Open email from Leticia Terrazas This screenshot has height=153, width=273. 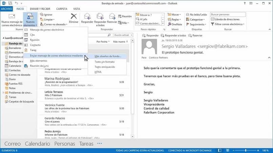coord(84,95)
